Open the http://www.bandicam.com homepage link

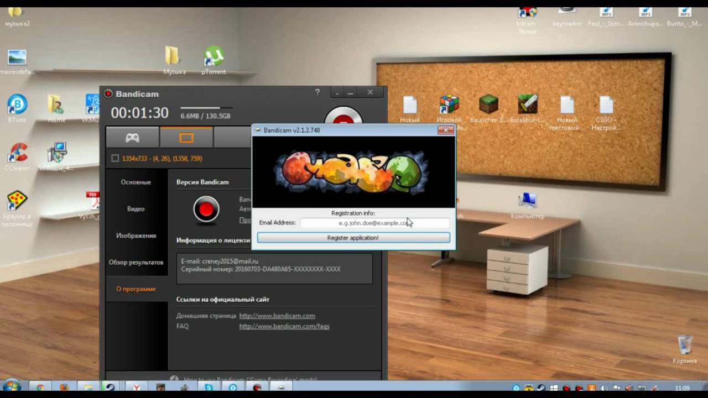click(x=277, y=316)
